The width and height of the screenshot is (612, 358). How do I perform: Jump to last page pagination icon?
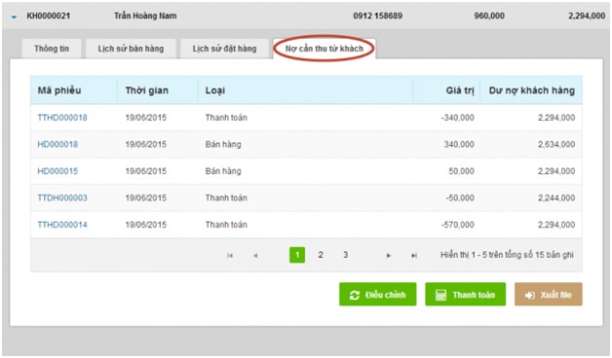[x=414, y=255]
